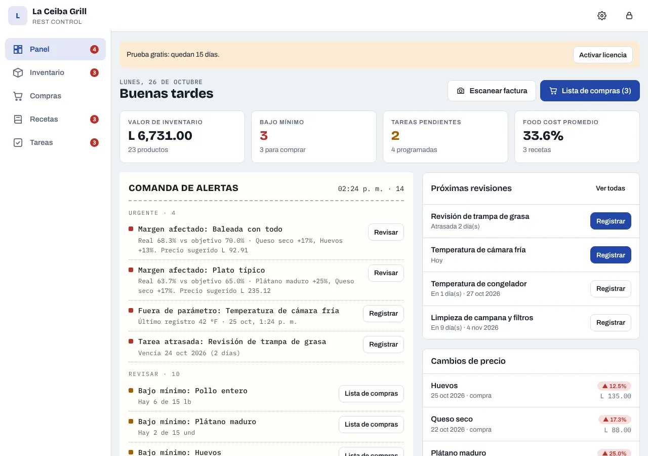Open the Tareas section
The width and height of the screenshot is (648, 456).
click(x=56, y=142)
